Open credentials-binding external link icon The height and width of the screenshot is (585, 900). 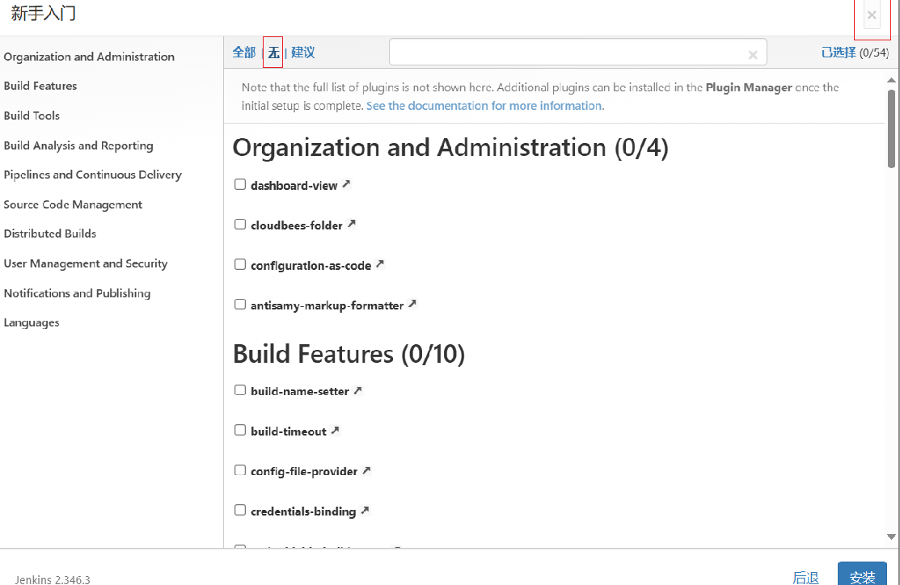365,511
